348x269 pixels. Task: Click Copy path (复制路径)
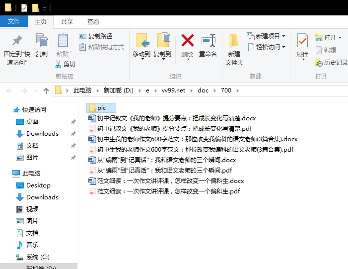point(96,36)
